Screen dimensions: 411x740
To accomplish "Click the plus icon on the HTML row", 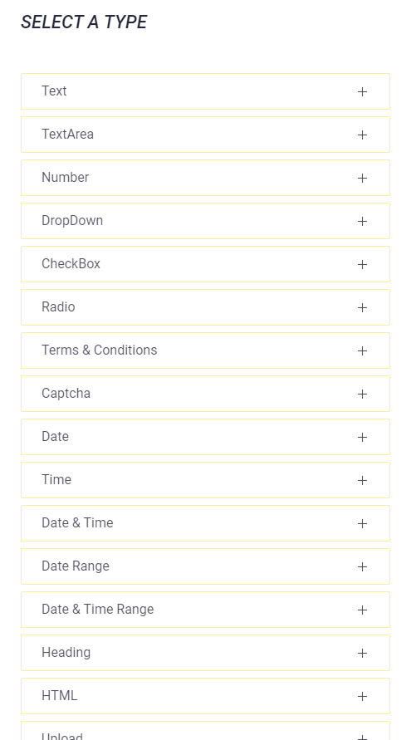I will tap(362, 696).
